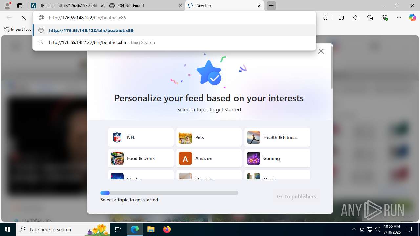The height and width of the screenshot is (236, 420).
Task: Close the New tab tab
Action: [259, 6]
